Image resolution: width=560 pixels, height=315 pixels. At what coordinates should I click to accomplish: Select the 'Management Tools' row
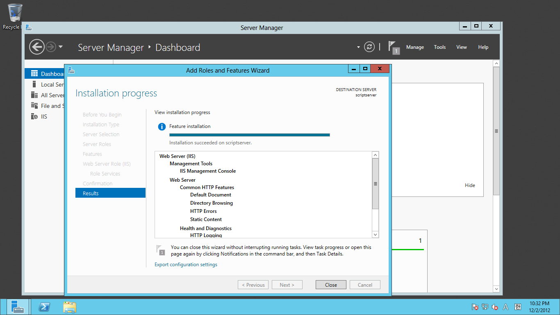191,164
